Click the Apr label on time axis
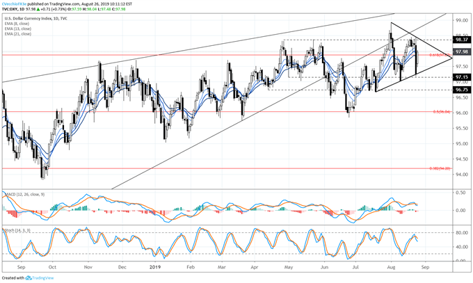Screen dimensions: 473x283 pyautogui.click(x=255, y=267)
